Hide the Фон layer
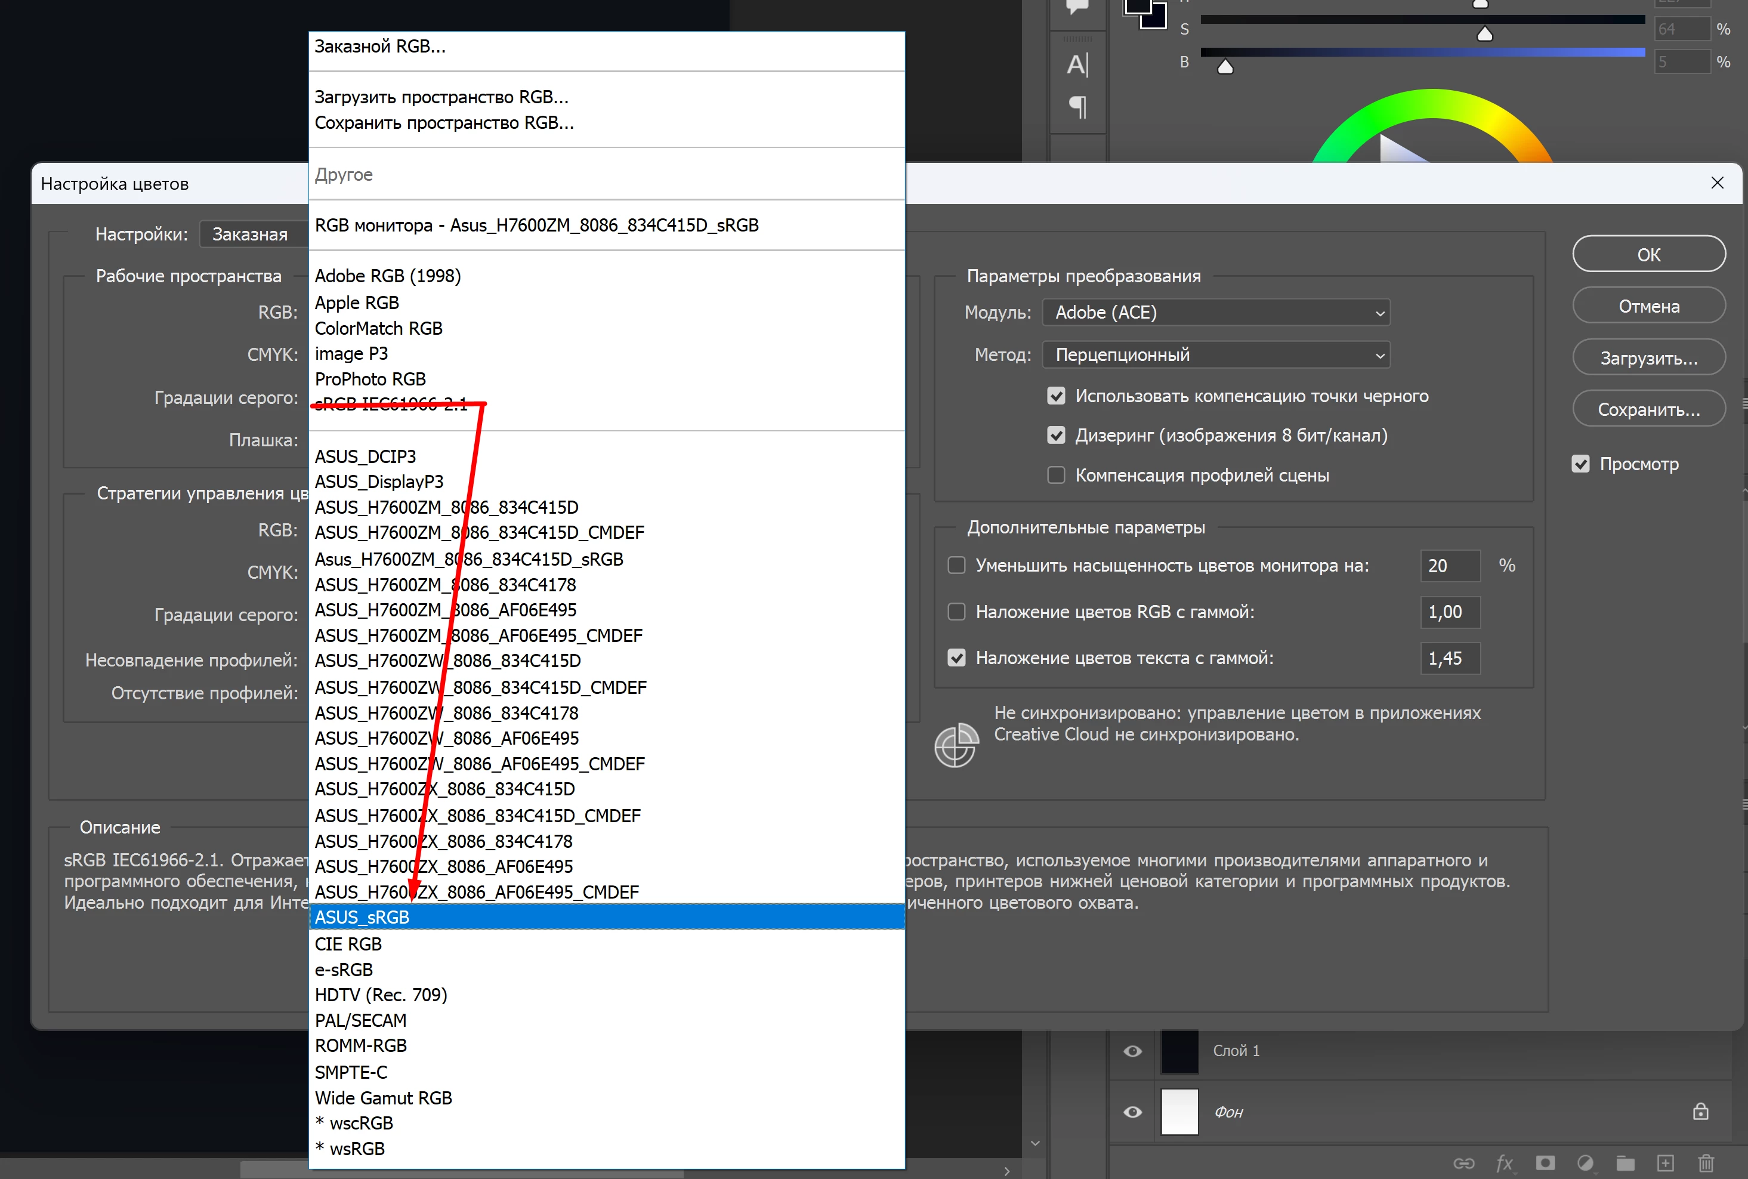The height and width of the screenshot is (1179, 1748). tap(1132, 1112)
